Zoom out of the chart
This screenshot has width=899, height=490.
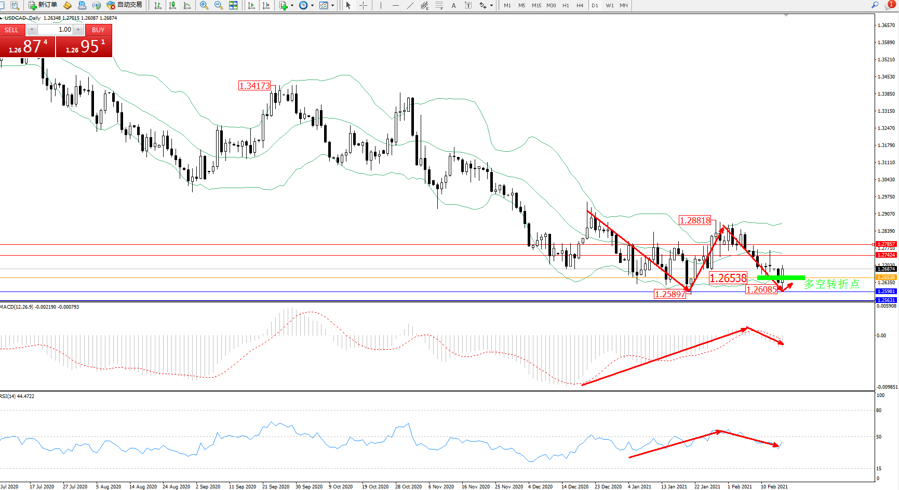[x=219, y=5]
